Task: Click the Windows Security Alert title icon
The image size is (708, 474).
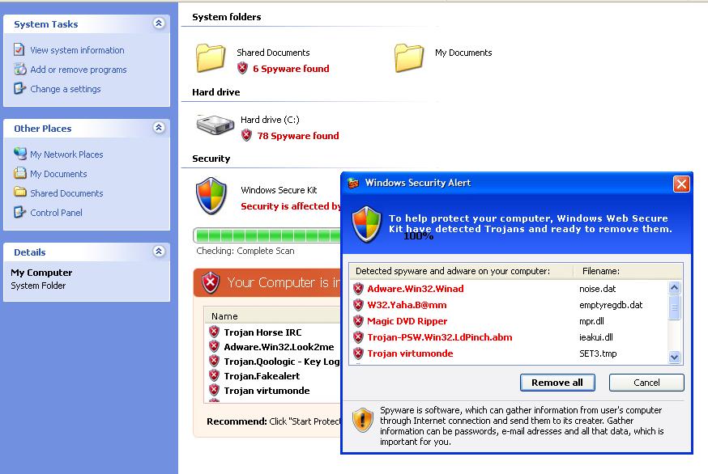Action: (353, 183)
